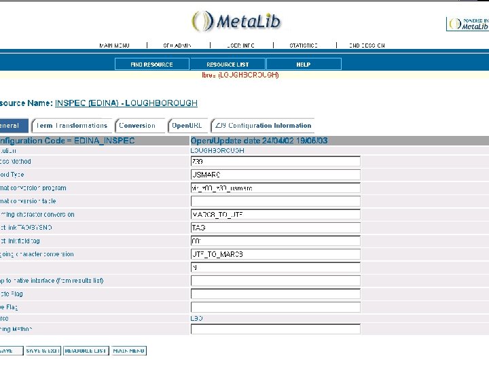
Task: Click the Find Resource button
Action: (152, 65)
